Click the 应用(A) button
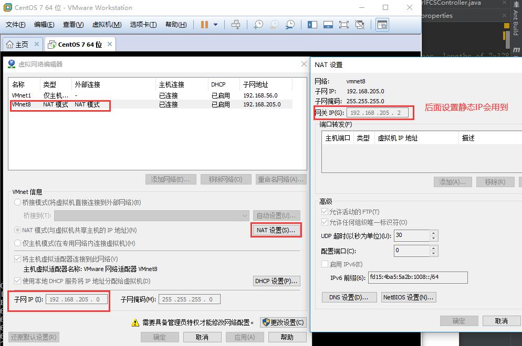522x346 pixels. pyautogui.click(x=245, y=337)
